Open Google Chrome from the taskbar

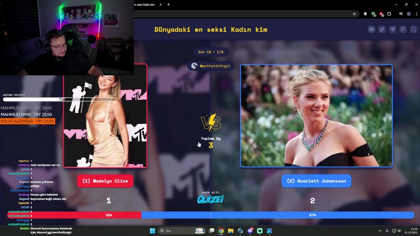click(221, 231)
